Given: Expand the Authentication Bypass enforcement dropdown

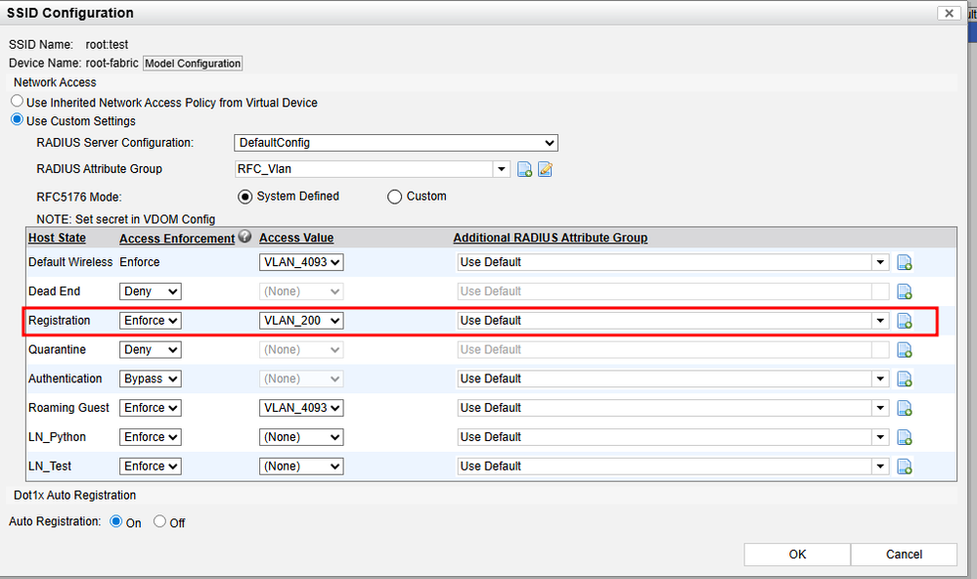Looking at the screenshot, I should 151,379.
